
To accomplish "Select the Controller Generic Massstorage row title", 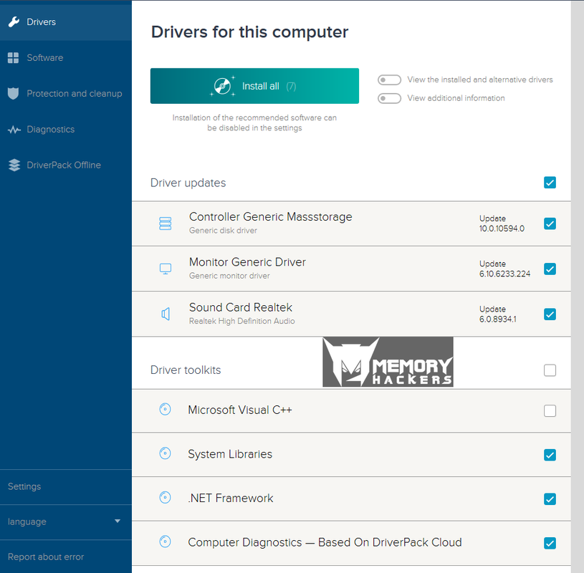I will pos(270,217).
